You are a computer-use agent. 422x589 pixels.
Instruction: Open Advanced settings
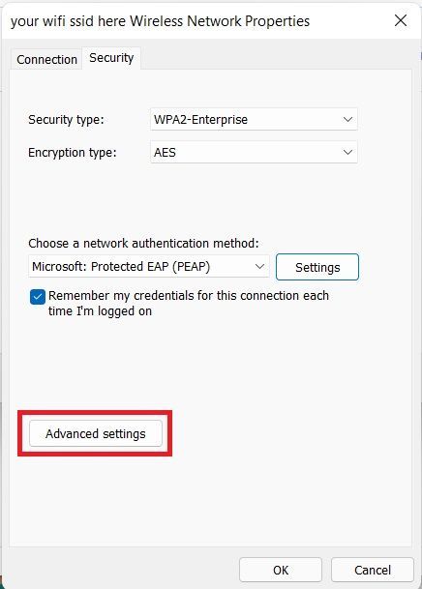pyautogui.click(x=96, y=433)
